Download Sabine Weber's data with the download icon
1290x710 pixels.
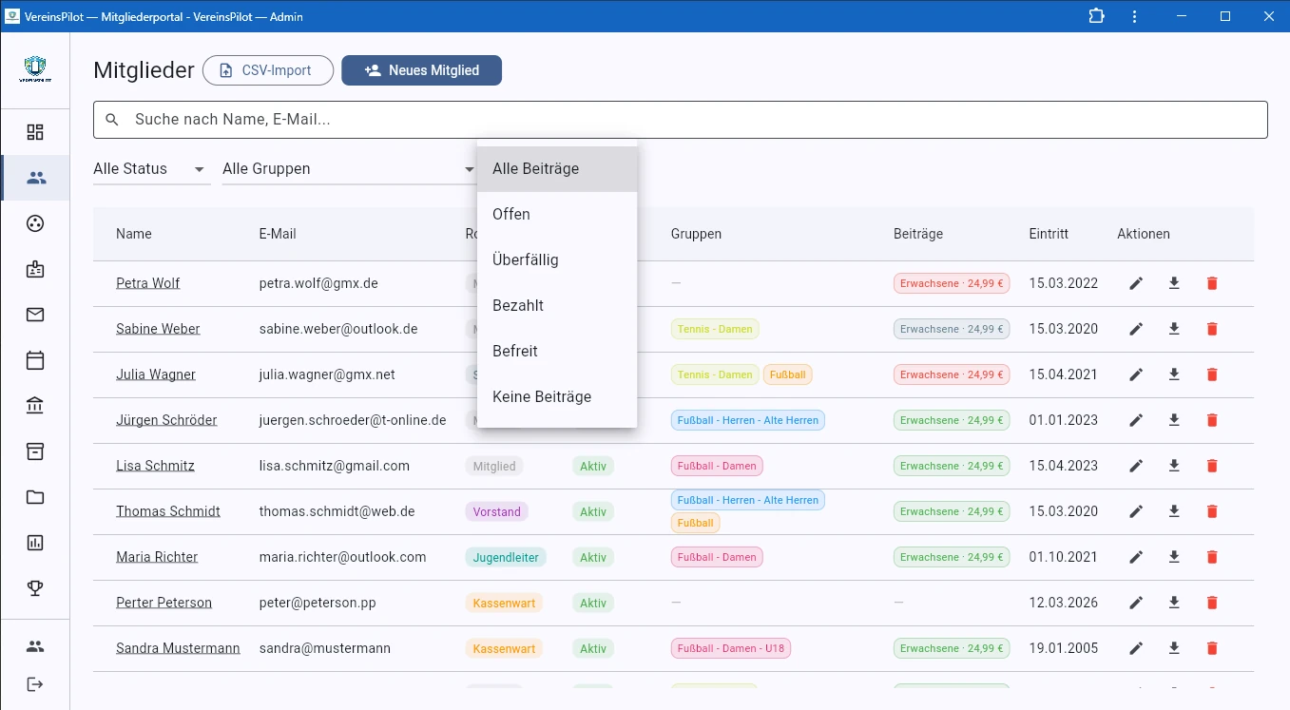[1174, 329]
